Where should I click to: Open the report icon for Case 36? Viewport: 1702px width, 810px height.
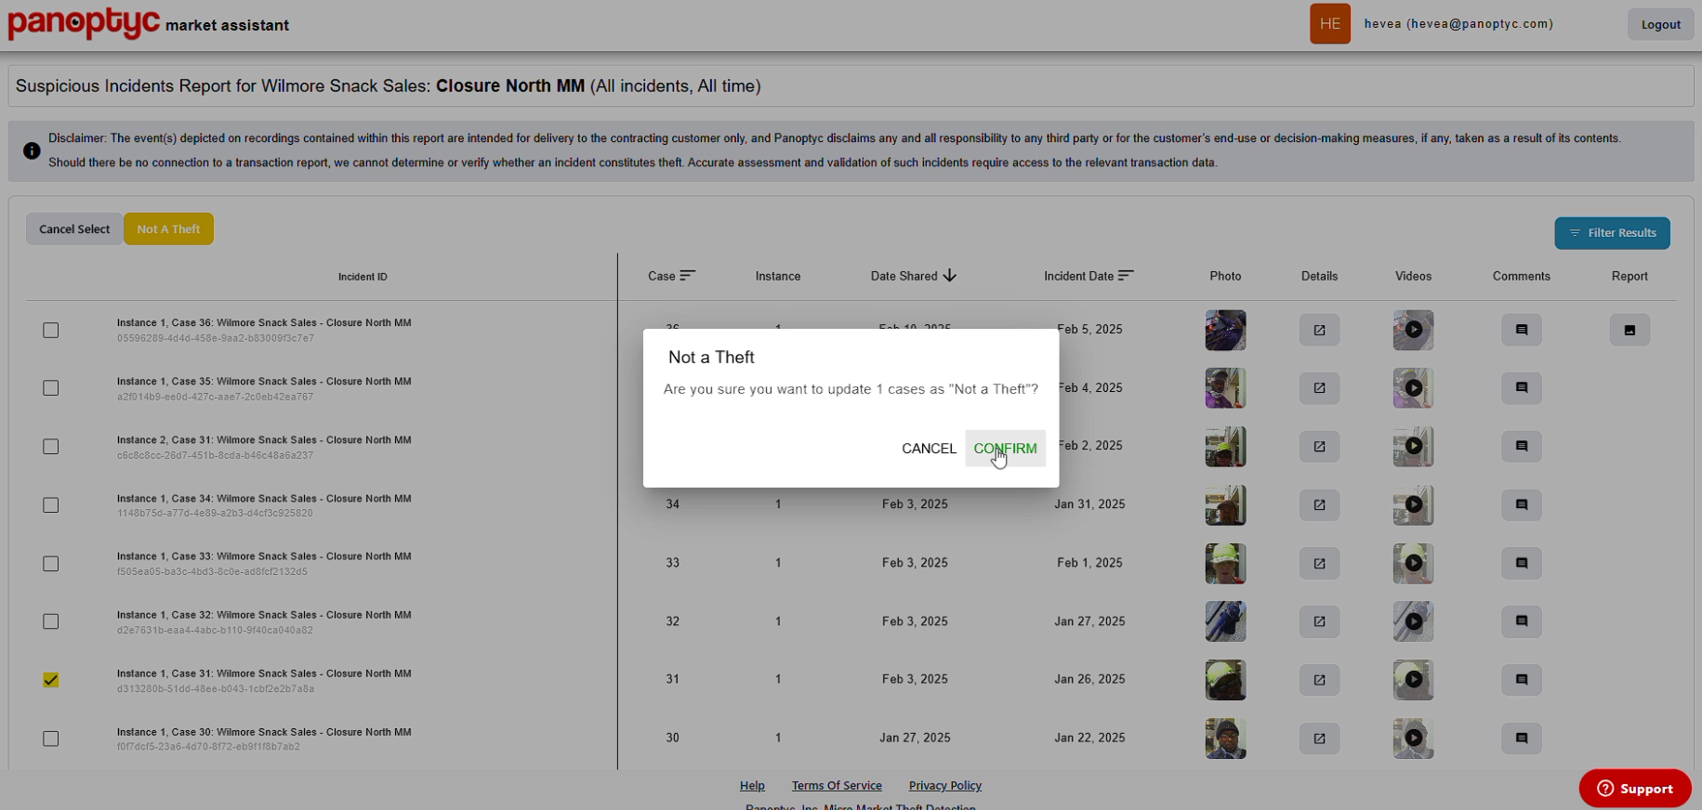click(x=1629, y=330)
